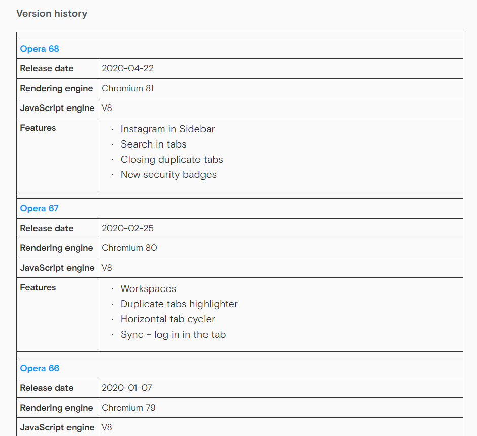
Task: Click Sync – log in in the tab
Action: point(173,334)
